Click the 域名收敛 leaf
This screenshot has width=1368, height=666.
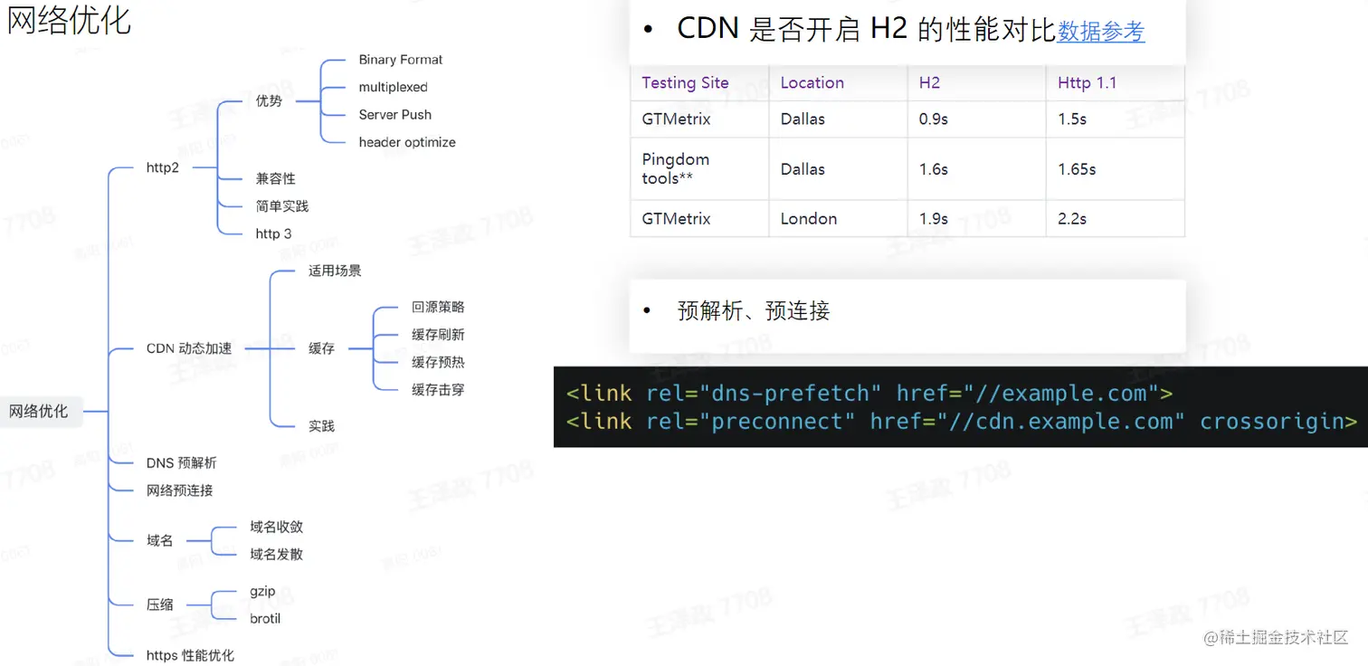[277, 527]
